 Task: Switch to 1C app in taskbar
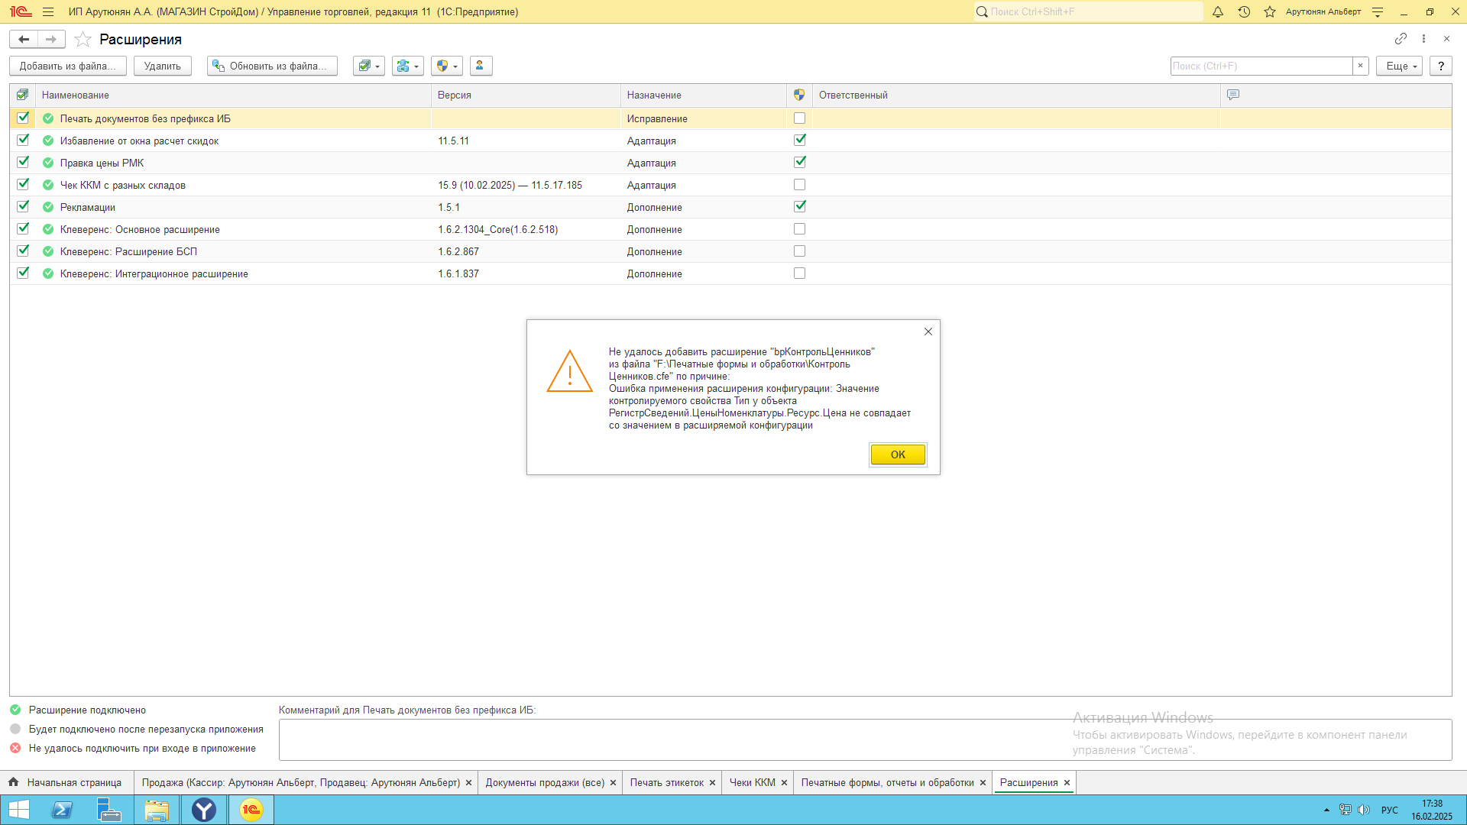coord(251,810)
